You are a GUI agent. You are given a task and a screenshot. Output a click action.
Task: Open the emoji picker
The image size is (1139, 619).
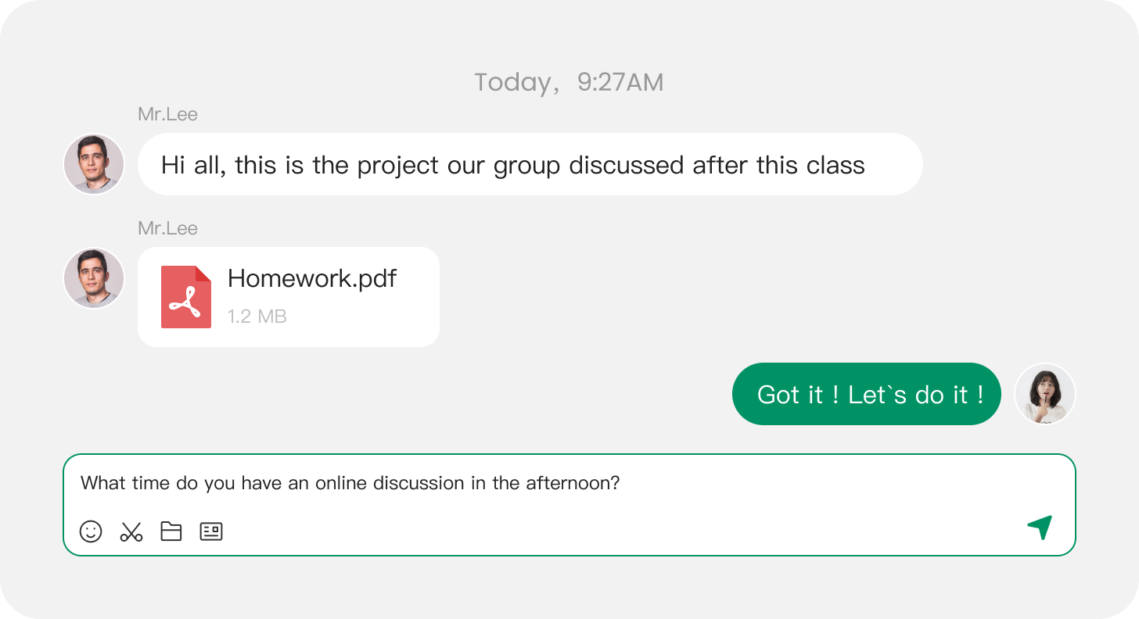tap(91, 531)
